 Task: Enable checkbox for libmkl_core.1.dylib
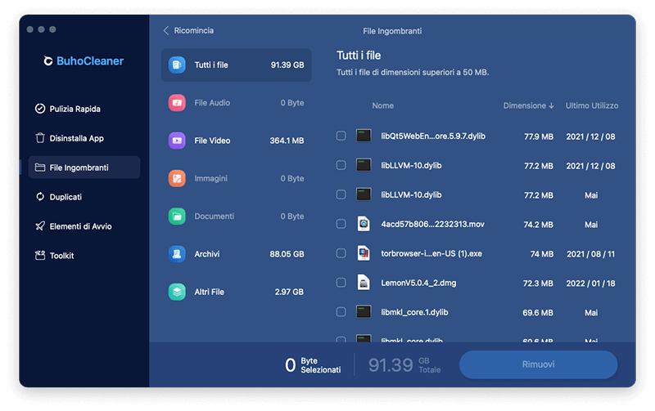coord(341,312)
